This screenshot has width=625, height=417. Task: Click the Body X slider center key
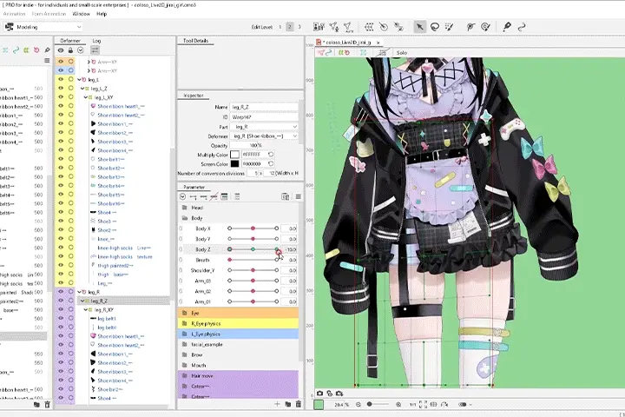pyautogui.click(x=253, y=228)
